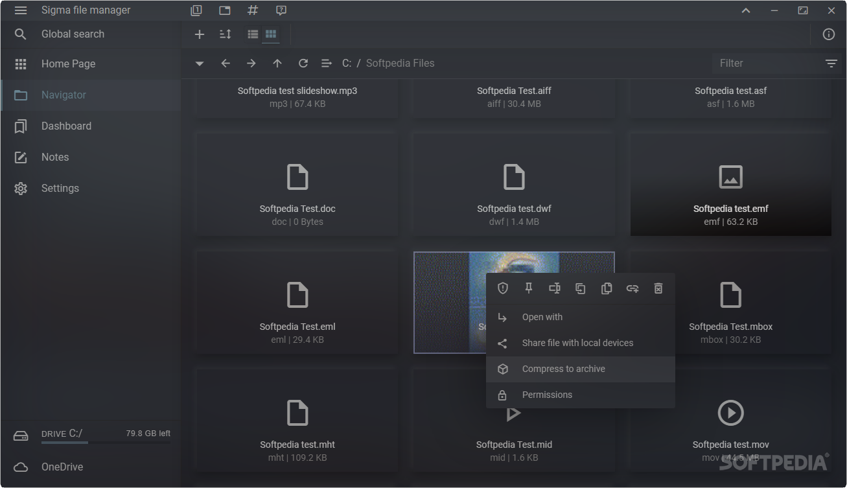The height and width of the screenshot is (488, 847).
Task: Click the help feedback bubble icon
Action: click(x=281, y=10)
